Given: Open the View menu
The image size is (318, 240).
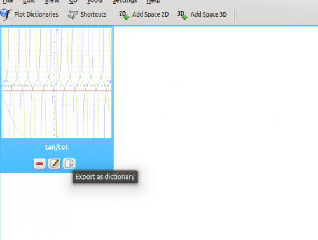Looking at the screenshot, I should tap(52, 1).
